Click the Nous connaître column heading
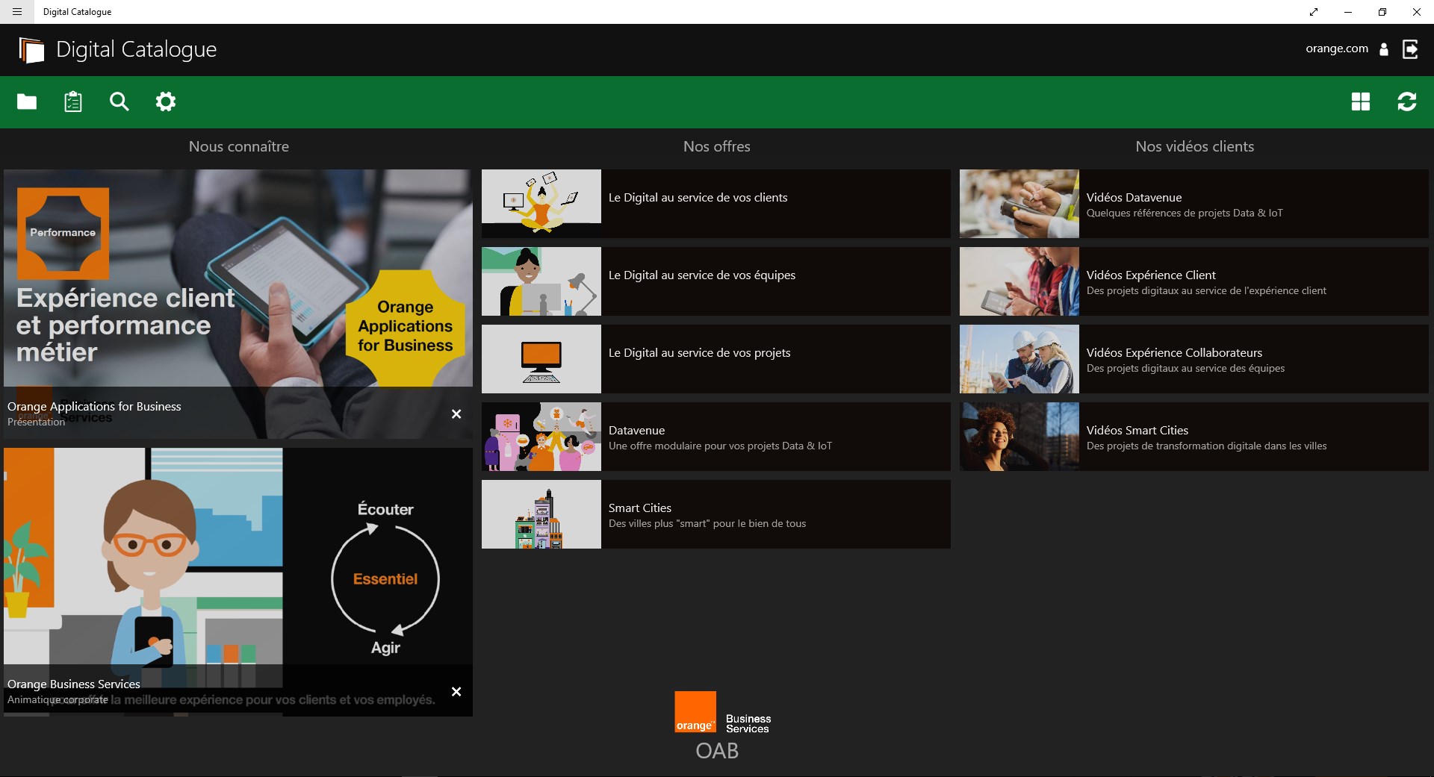The width and height of the screenshot is (1434, 777). tap(239, 146)
